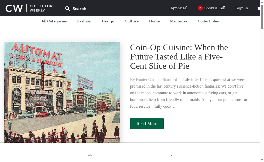Viewport: 264px width, 162px height.
Task: Open the Show & Tell section
Action: pyautogui.click(x=214, y=8)
